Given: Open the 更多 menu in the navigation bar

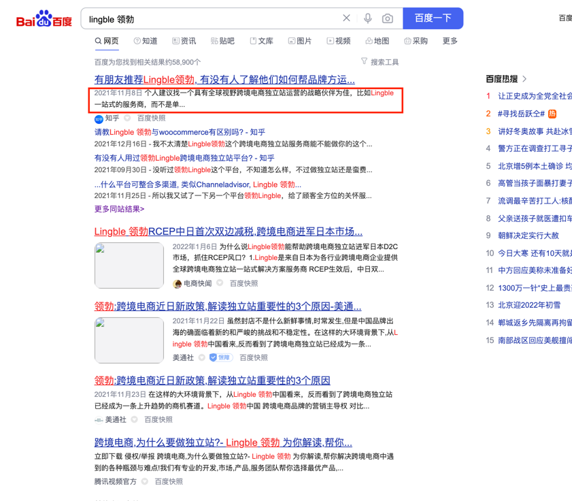Looking at the screenshot, I should [450, 41].
